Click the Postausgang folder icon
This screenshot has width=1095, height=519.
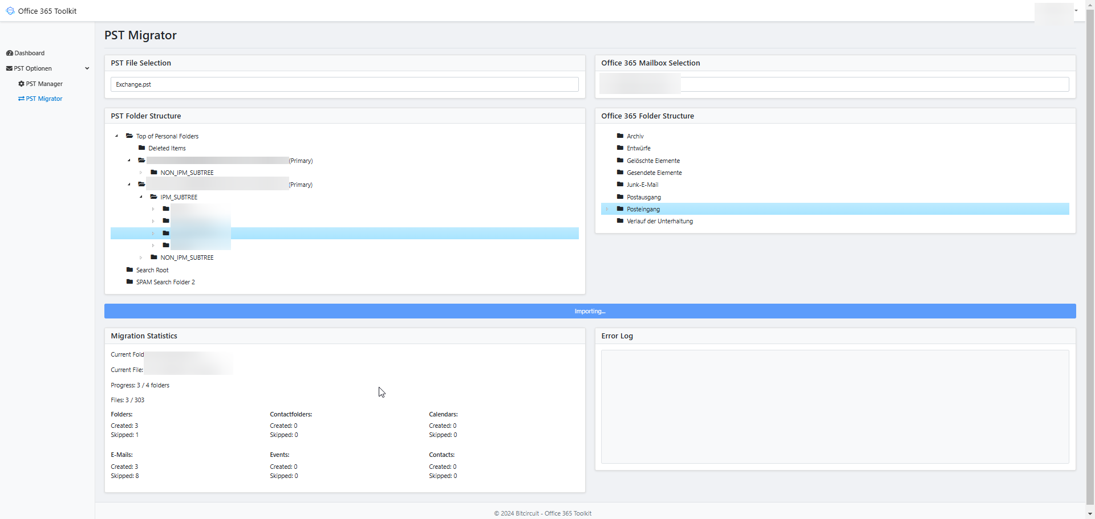[x=620, y=197]
